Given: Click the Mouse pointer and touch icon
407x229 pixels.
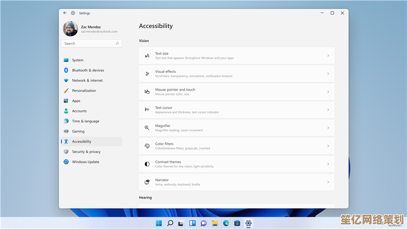Looking at the screenshot, I should click(x=147, y=92).
